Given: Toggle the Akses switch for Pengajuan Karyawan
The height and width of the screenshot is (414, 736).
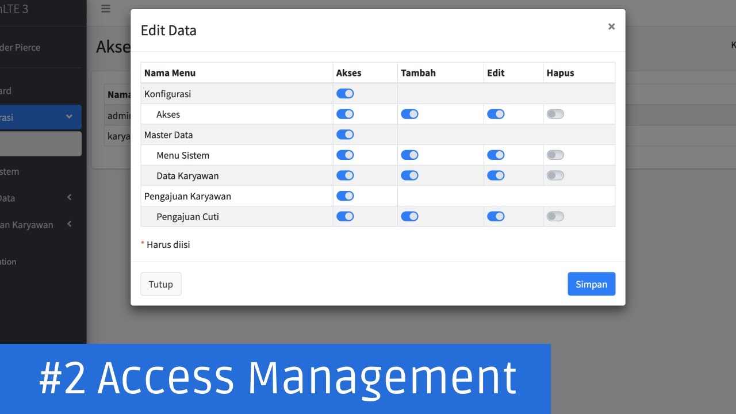Looking at the screenshot, I should [x=345, y=196].
